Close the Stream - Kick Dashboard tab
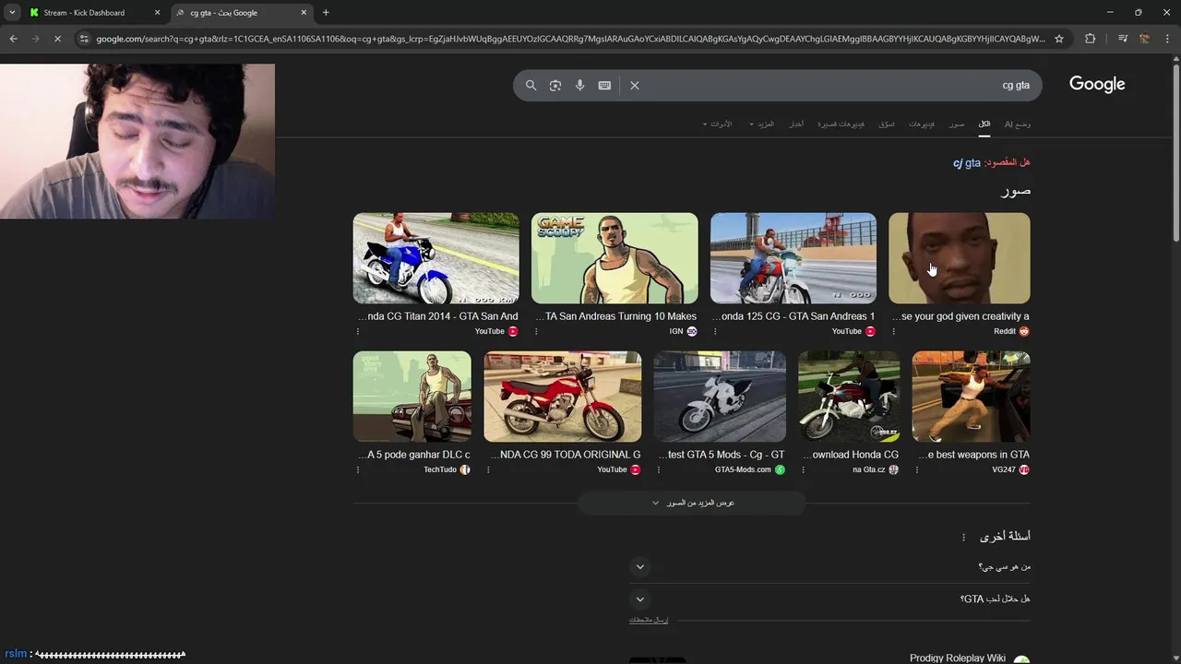This screenshot has height=664, width=1181. pos(158,13)
